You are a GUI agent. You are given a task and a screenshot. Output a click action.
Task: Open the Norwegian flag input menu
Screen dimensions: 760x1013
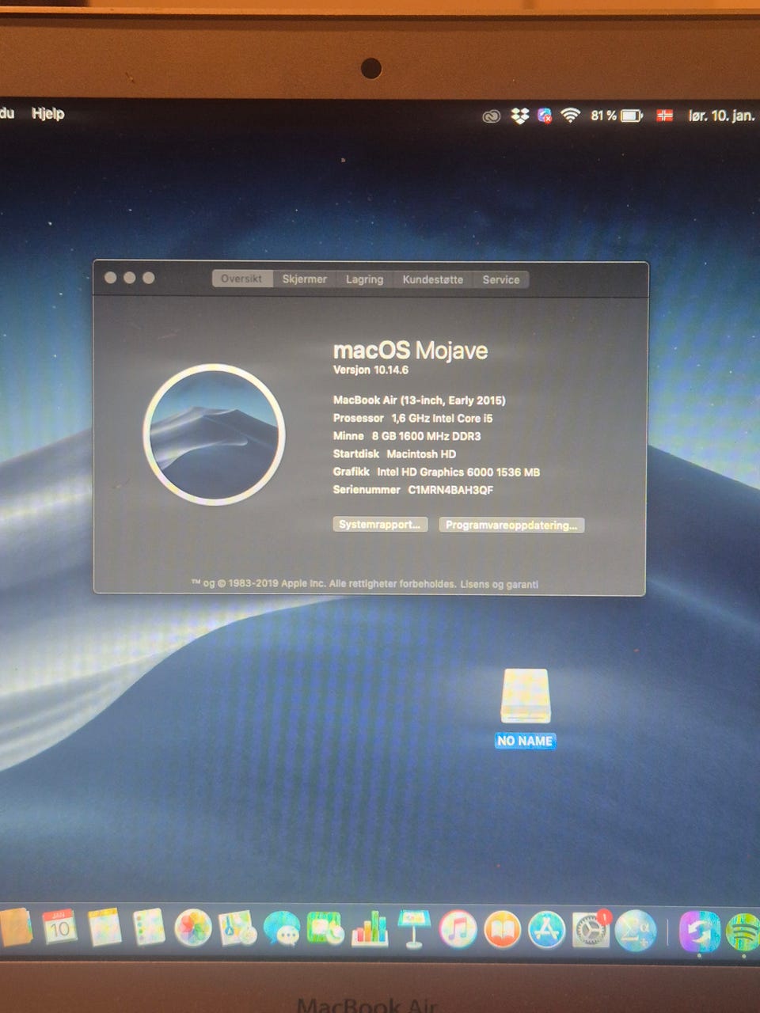click(664, 116)
